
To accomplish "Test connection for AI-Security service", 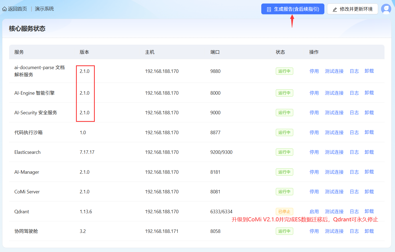I will [x=334, y=112].
